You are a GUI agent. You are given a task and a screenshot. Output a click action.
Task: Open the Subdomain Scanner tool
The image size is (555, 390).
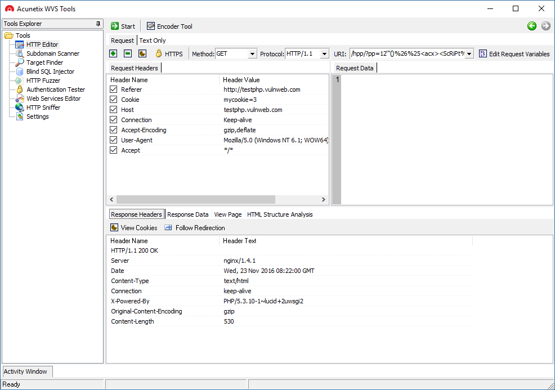pos(53,53)
